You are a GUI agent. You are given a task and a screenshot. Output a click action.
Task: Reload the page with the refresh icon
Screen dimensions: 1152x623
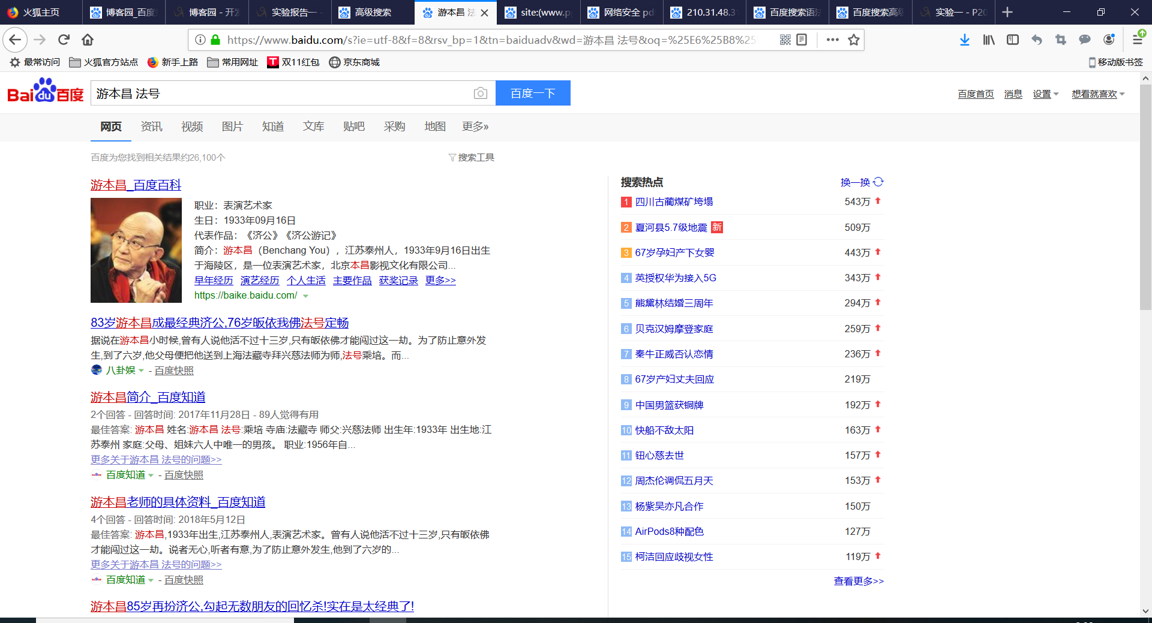pos(64,40)
